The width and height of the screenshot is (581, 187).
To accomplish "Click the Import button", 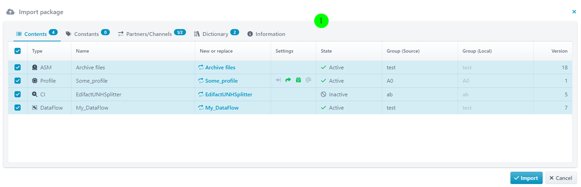I will (x=526, y=178).
